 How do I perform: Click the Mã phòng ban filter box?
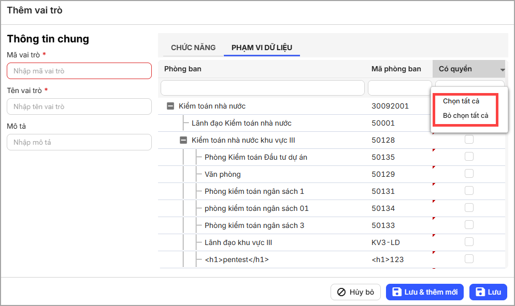[x=399, y=88]
